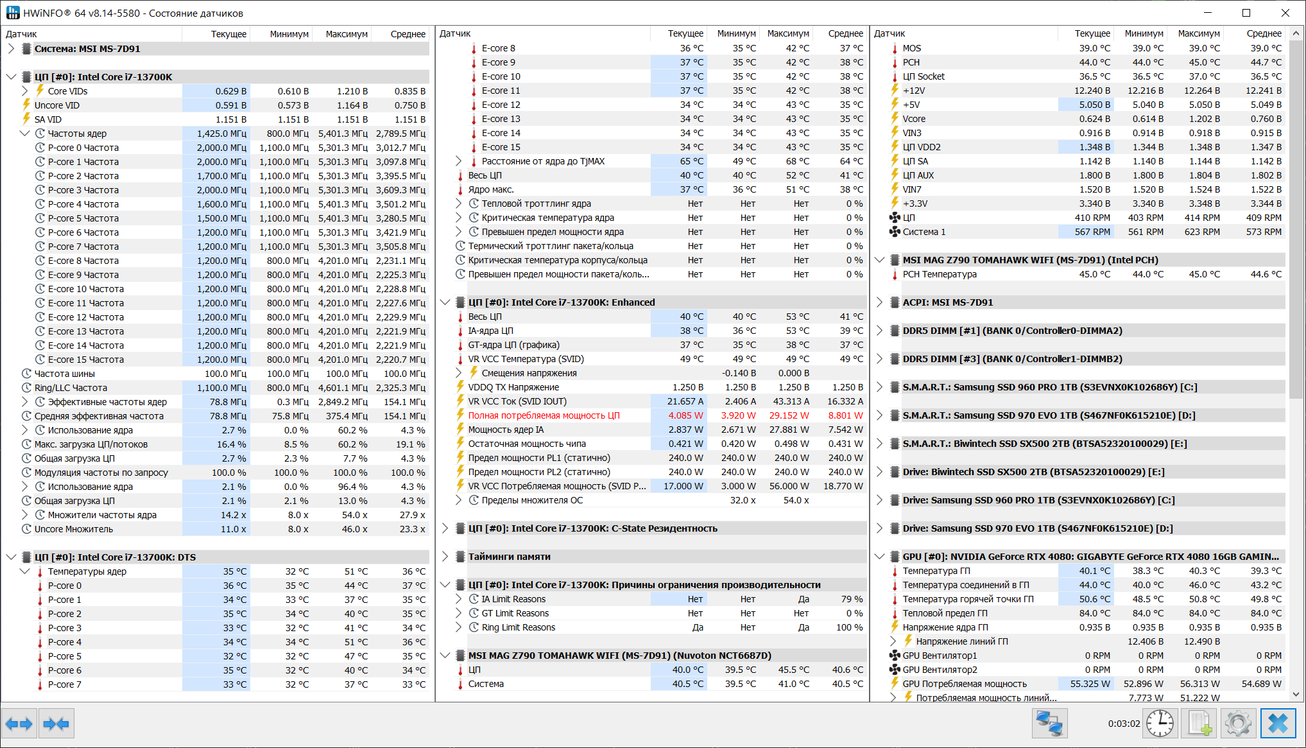Image resolution: width=1306 pixels, height=748 pixels.
Task: Expand the C-State Резидентность section
Action: coord(445,528)
